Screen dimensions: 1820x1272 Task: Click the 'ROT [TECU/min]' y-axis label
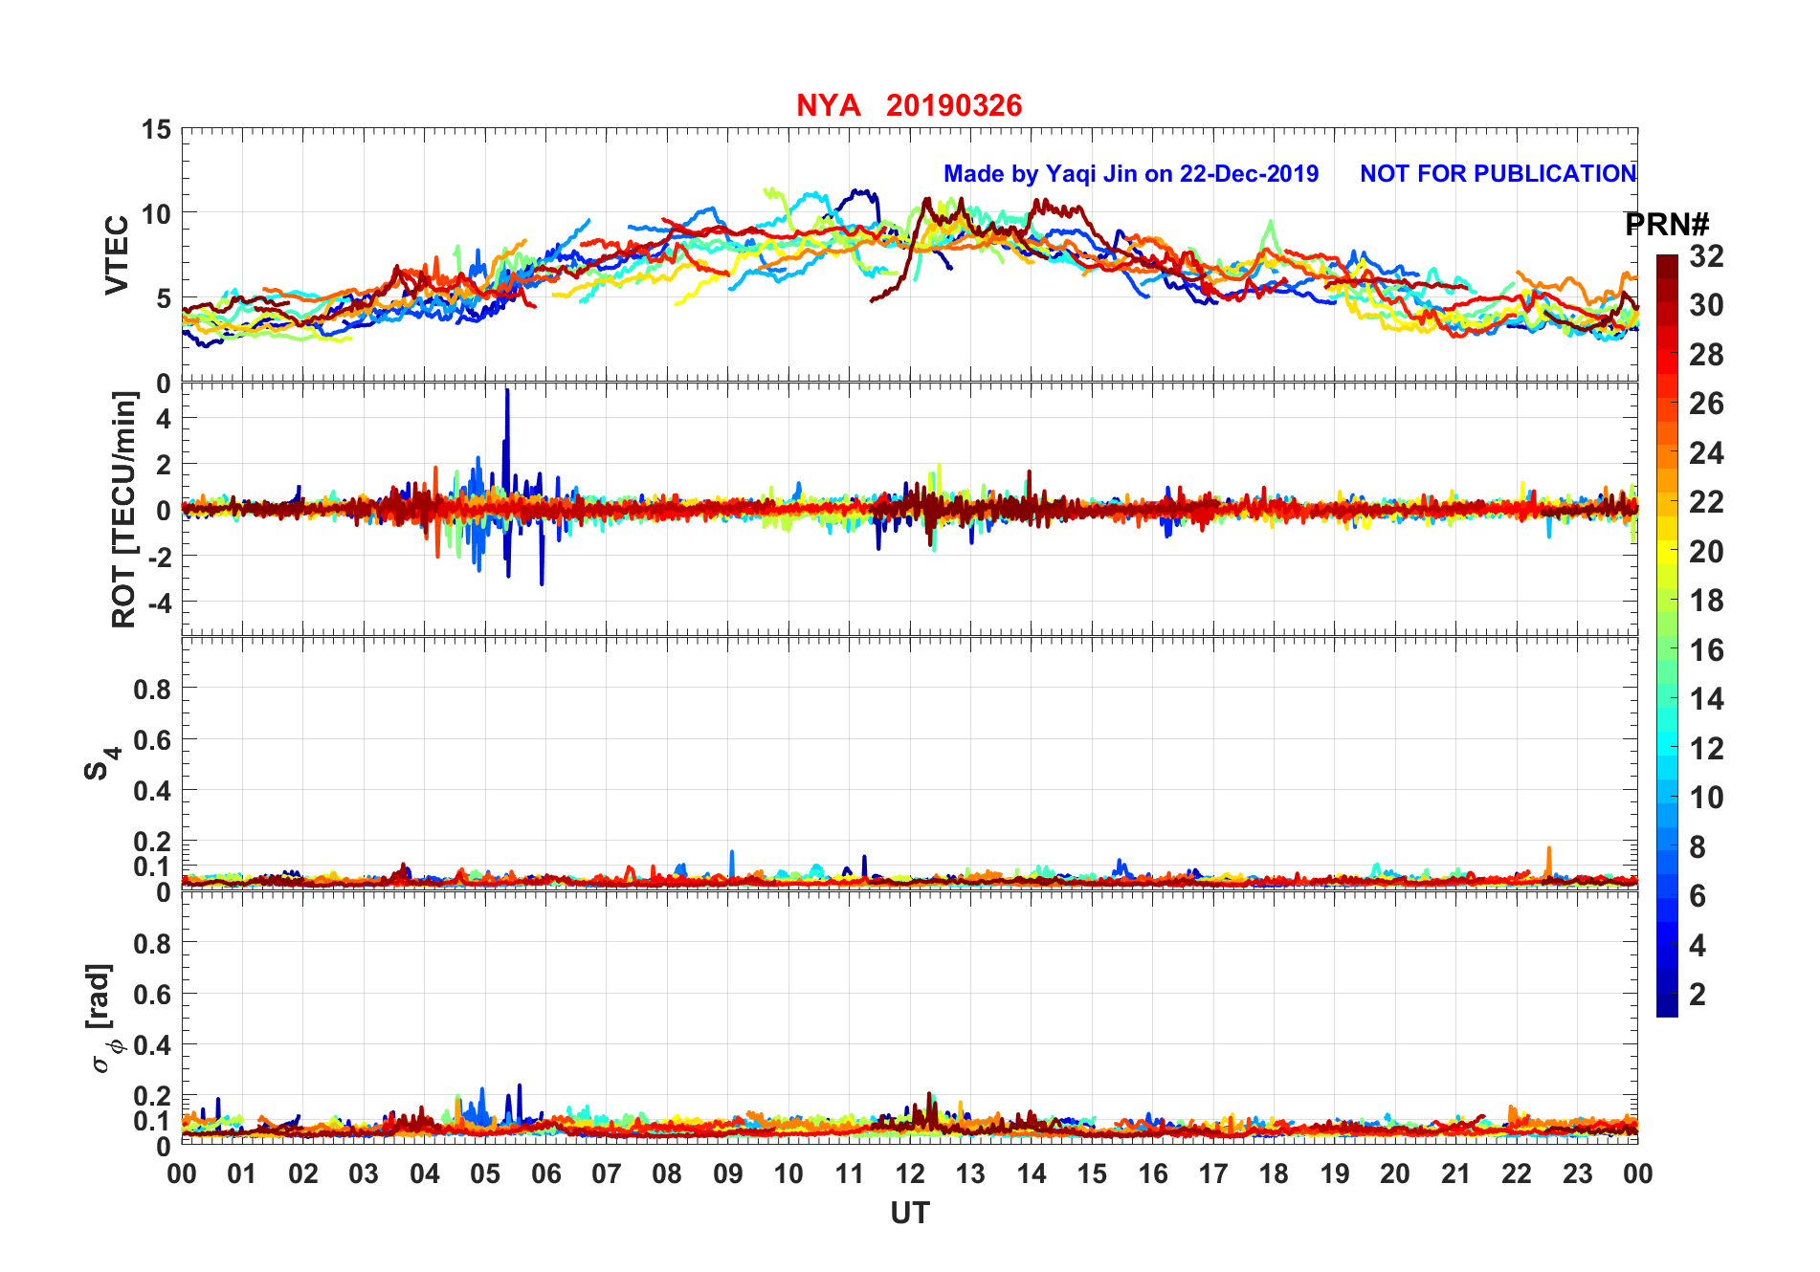tap(123, 510)
